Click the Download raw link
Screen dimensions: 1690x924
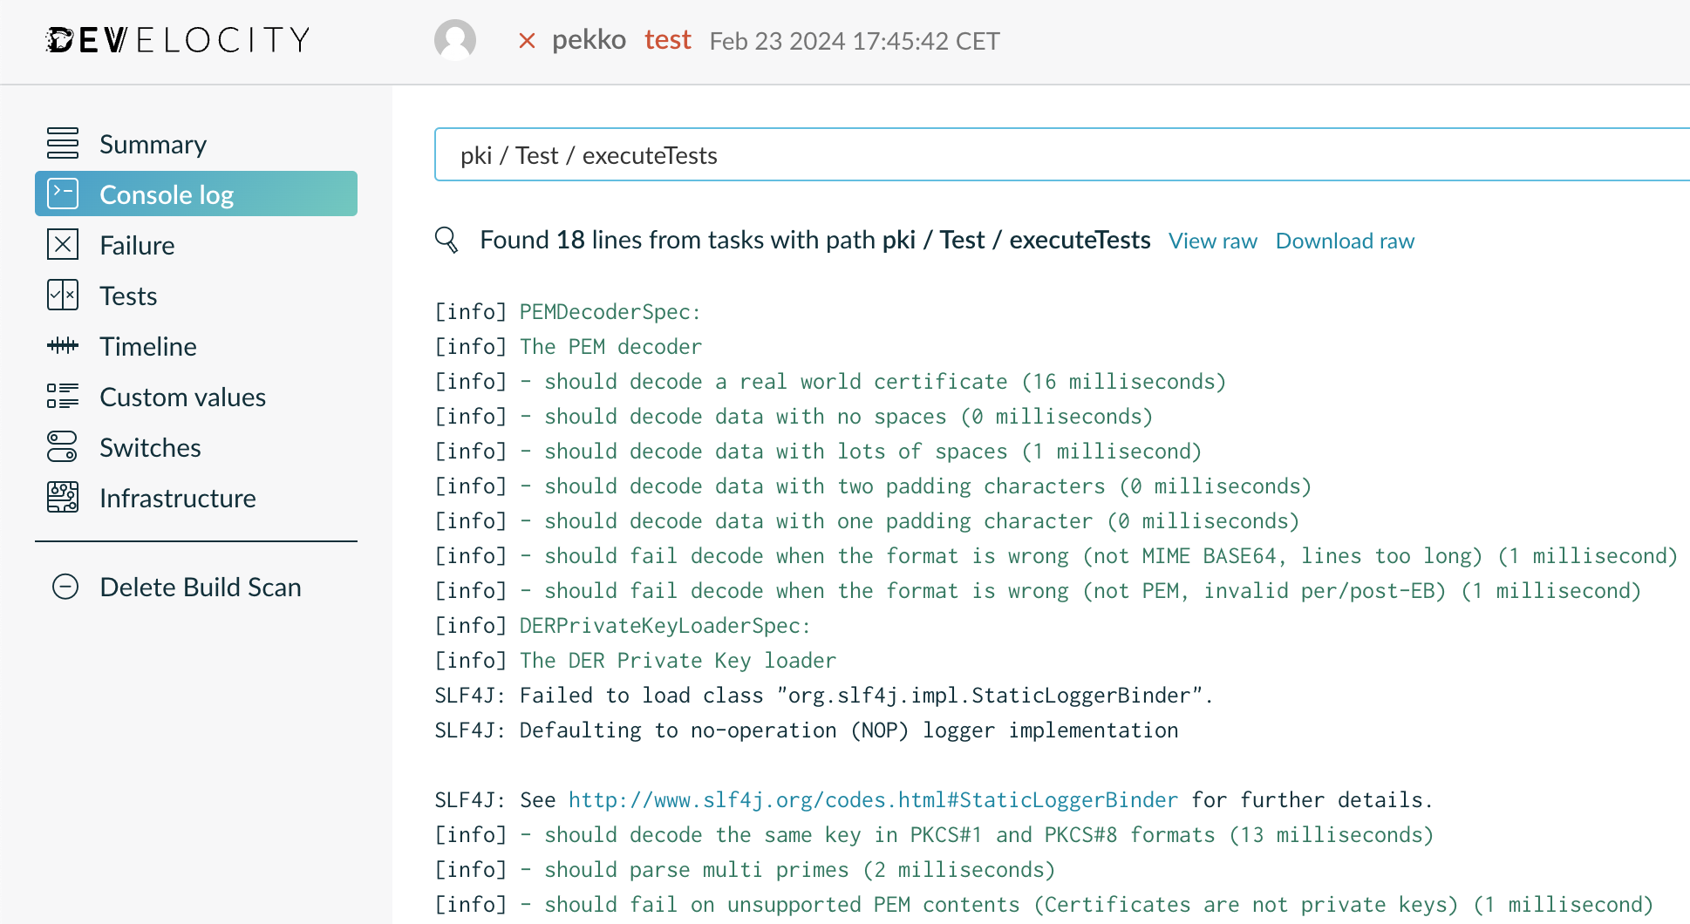click(x=1345, y=241)
